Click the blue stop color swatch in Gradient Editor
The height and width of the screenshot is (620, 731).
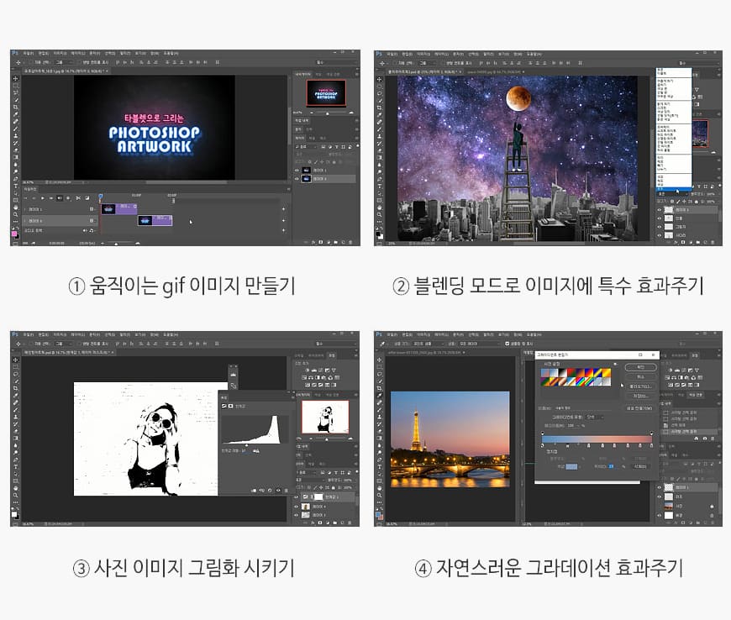pyautogui.click(x=571, y=466)
